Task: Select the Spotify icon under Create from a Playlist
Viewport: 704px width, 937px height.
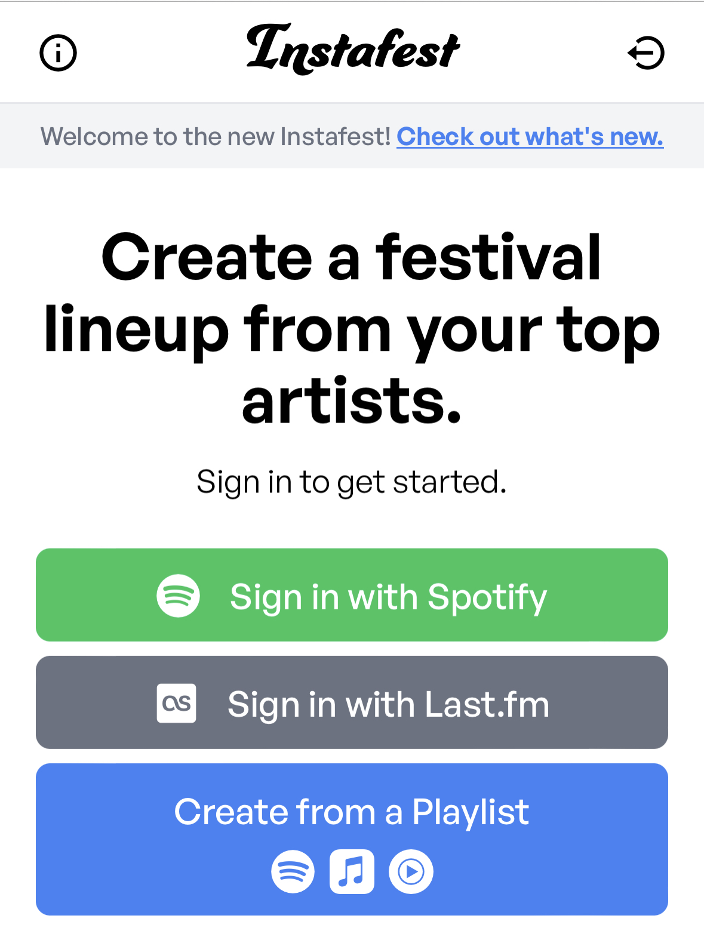Action: (x=293, y=871)
